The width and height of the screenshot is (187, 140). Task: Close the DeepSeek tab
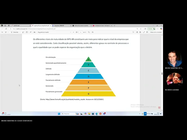point(71,26)
